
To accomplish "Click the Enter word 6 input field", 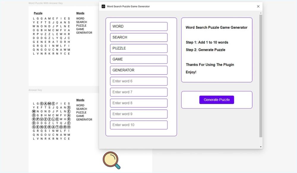I will point(138,81).
